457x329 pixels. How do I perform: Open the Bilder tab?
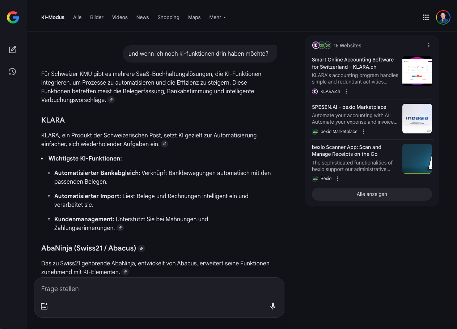(97, 17)
